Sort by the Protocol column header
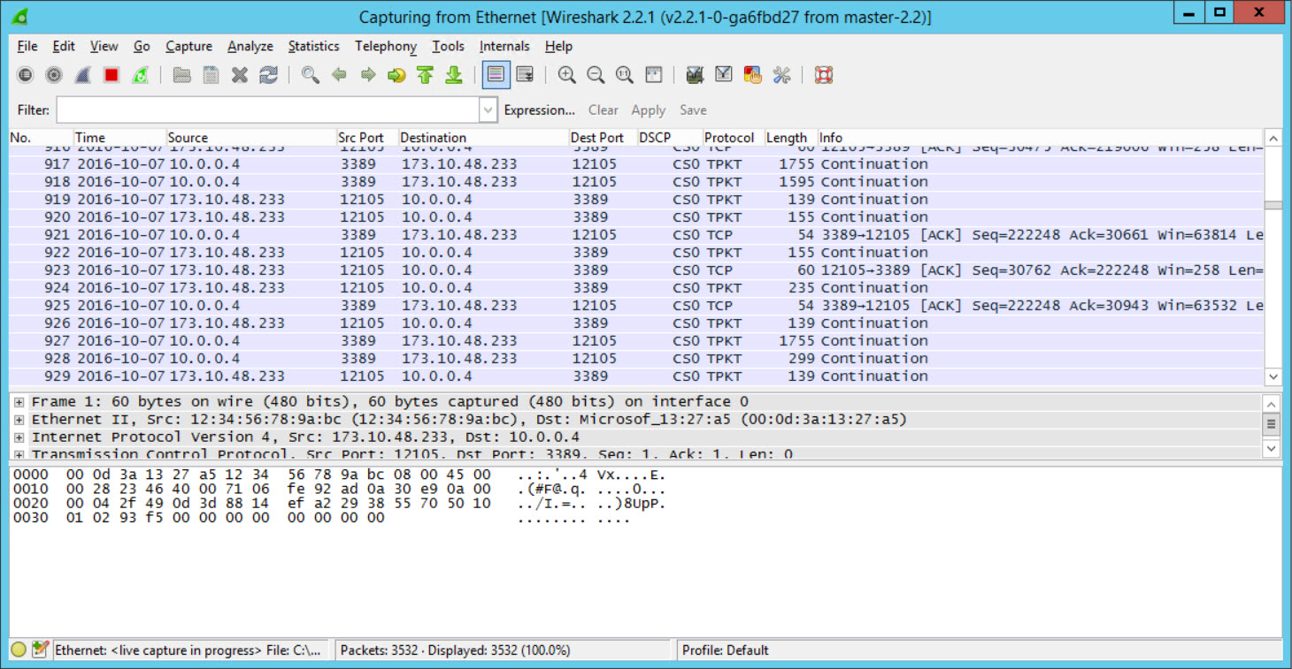Viewport: 1292px width, 669px height. 734,138
